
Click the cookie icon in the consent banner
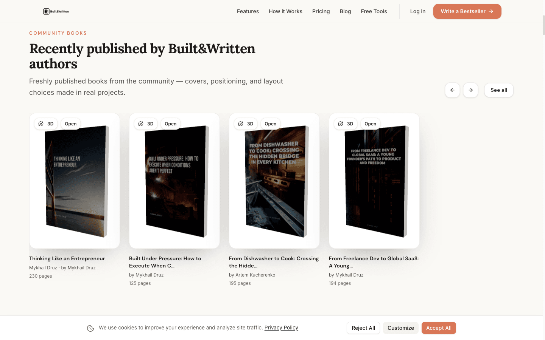[90, 328]
